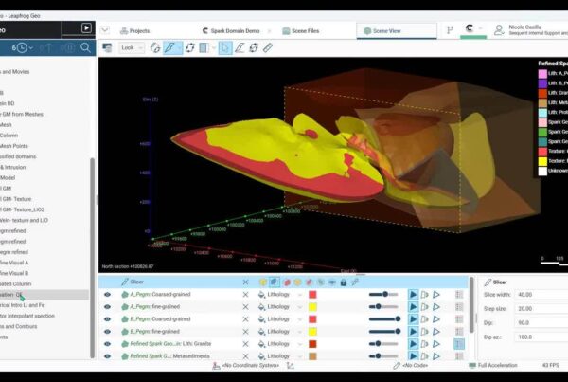Open Lithology dropdown for the Metasediments row

click(280, 356)
